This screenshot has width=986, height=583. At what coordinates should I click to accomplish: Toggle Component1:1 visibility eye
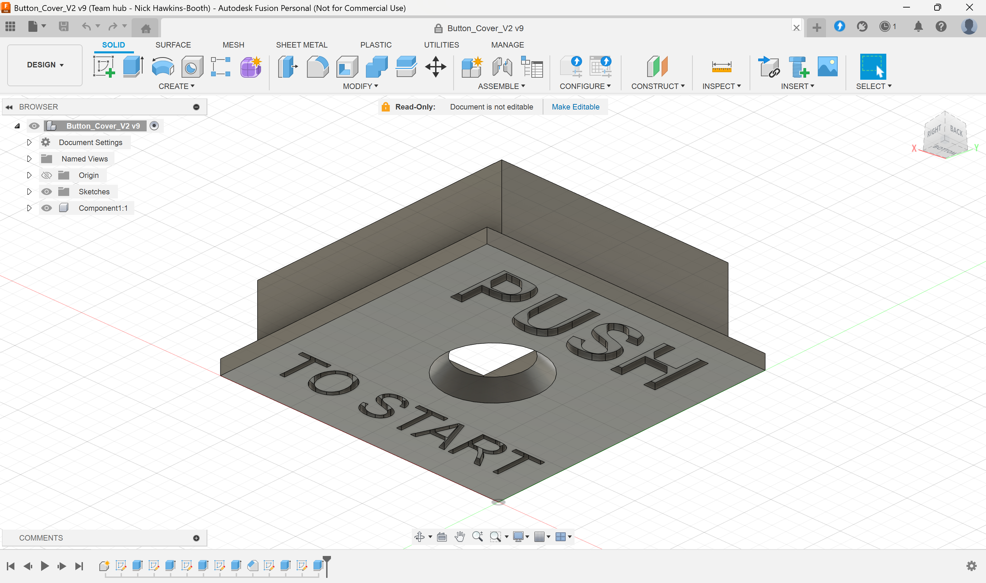[46, 208]
